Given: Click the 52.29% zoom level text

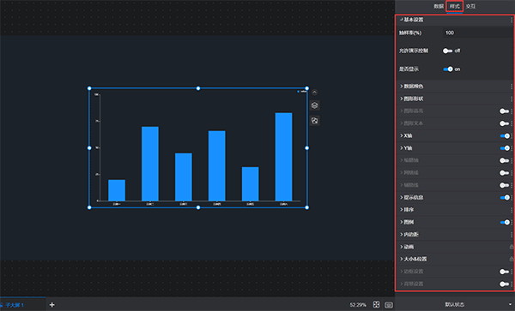Looking at the screenshot, I should [x=358, y=305].
